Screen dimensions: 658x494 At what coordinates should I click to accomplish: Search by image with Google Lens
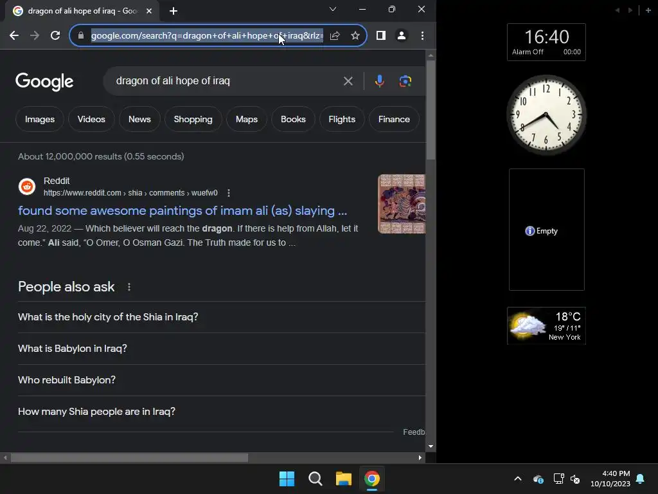[x=405, y=81]
